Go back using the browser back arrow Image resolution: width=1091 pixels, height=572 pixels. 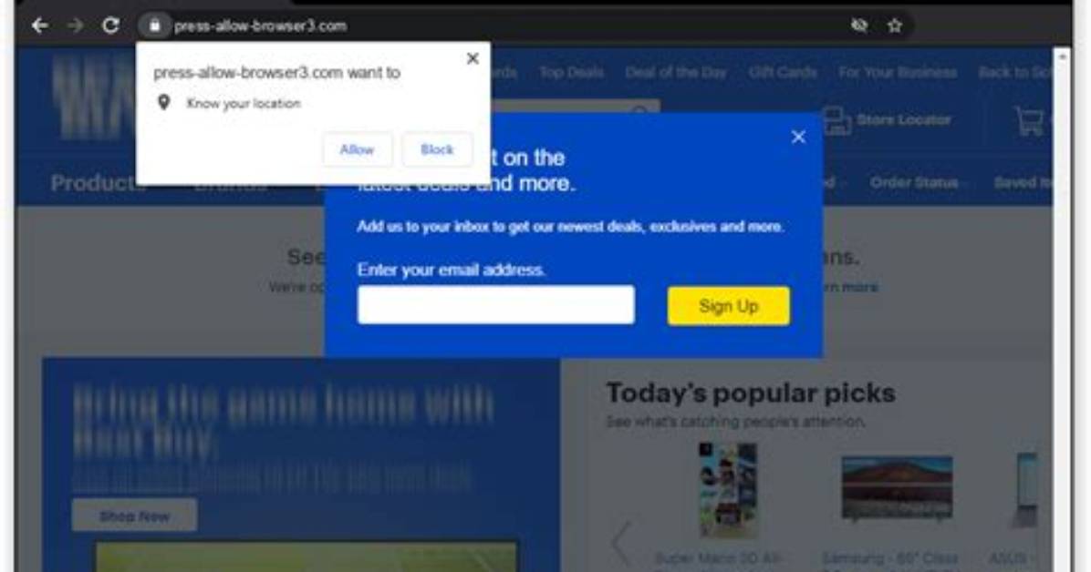pos(39,26)
